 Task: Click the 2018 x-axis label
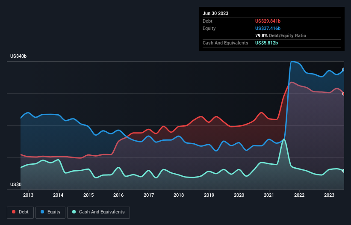pos(179,195)
